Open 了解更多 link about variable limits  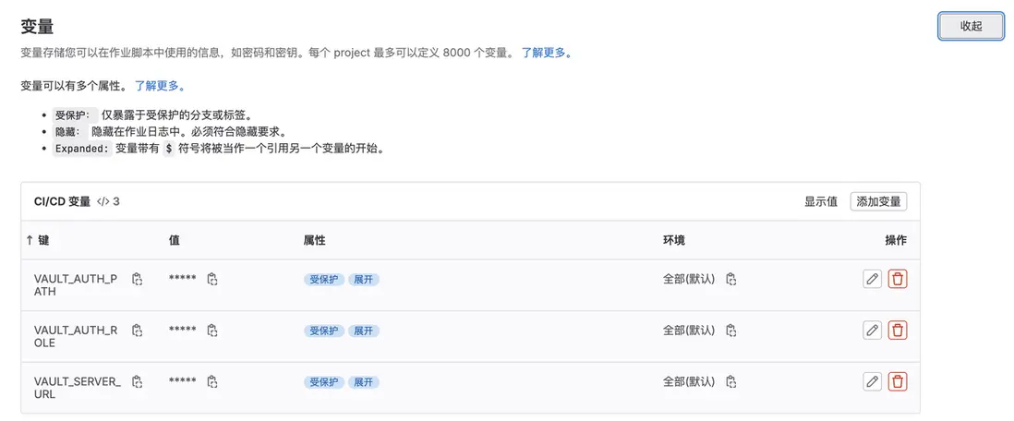click(x=547, y=53)
